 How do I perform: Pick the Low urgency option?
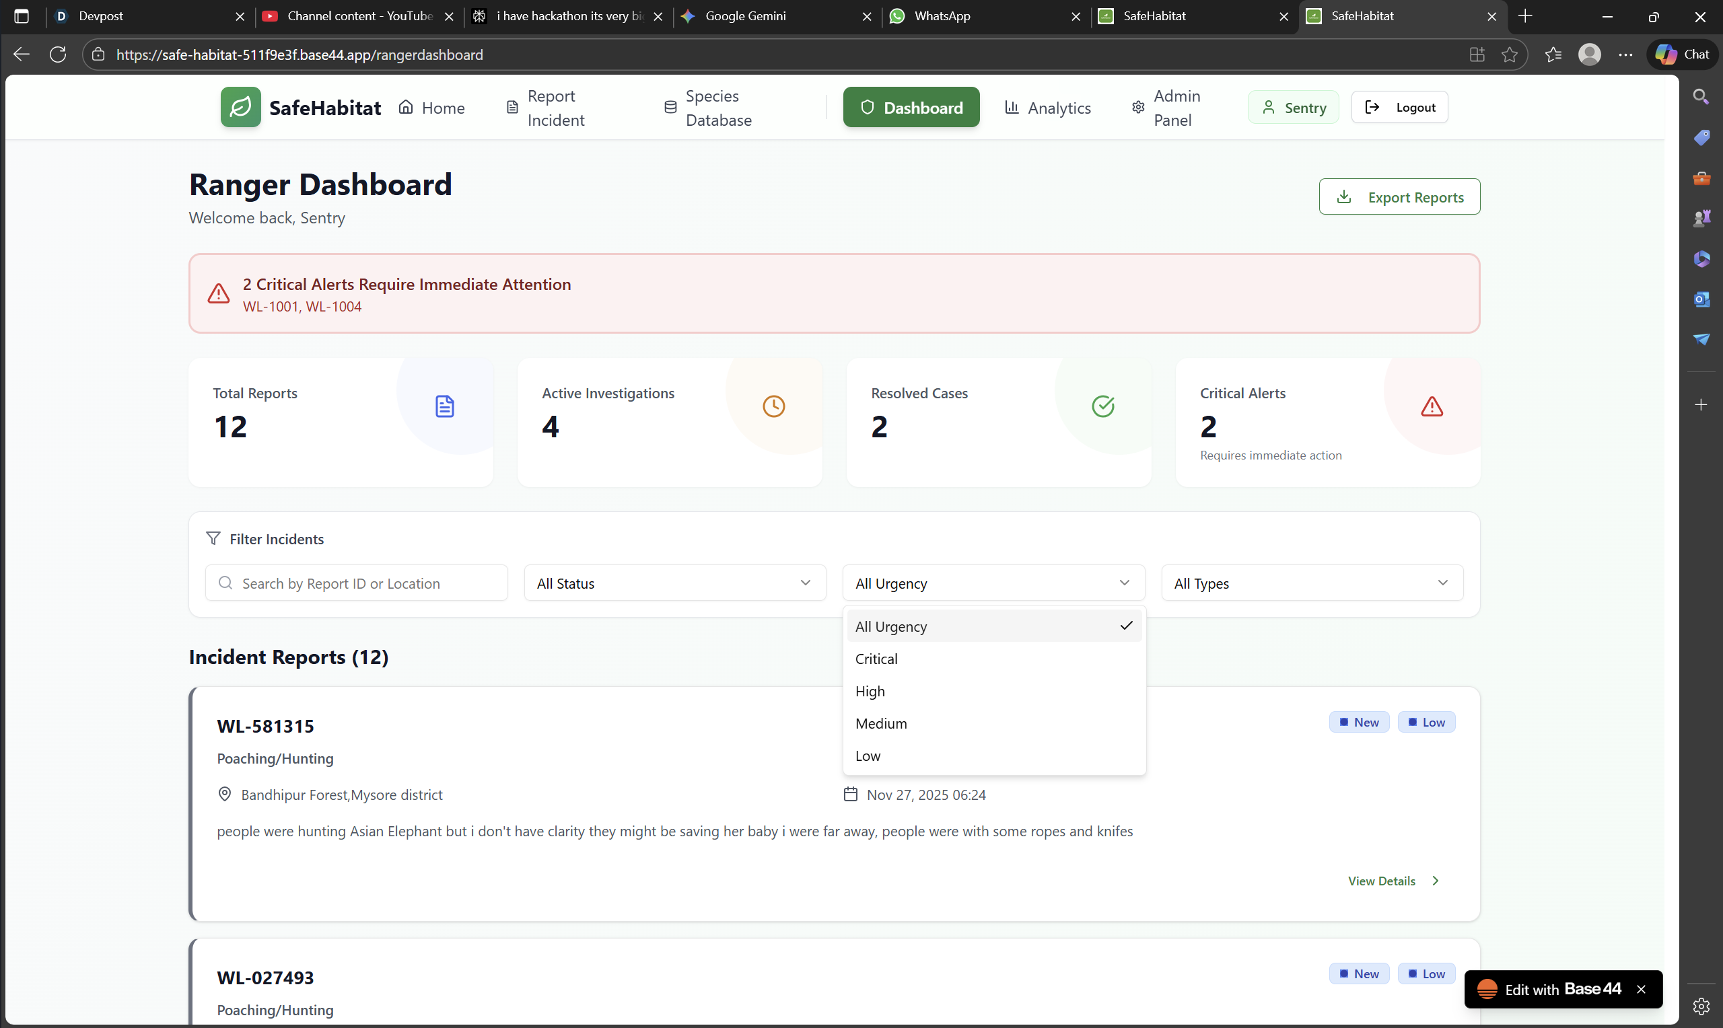click(x=868, y=756)
